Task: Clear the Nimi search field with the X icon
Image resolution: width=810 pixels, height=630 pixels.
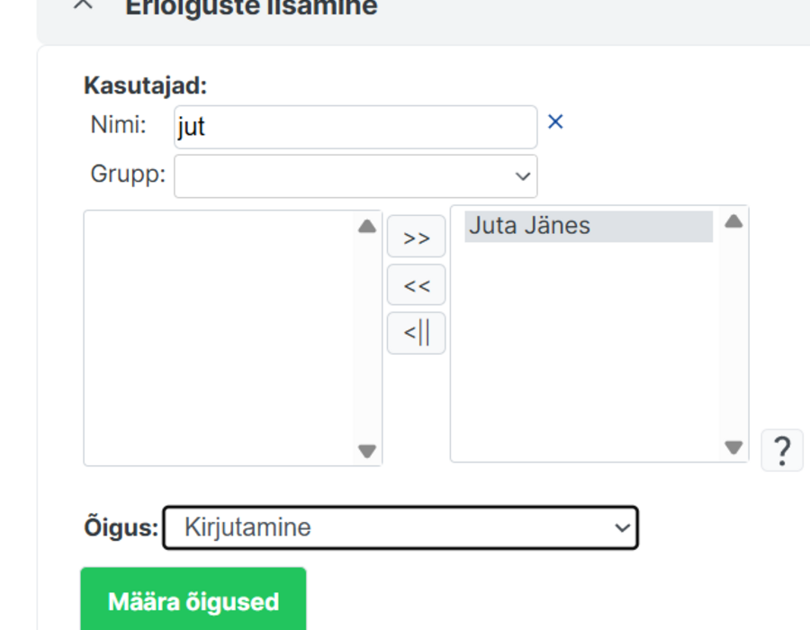Action: (555, 121)
